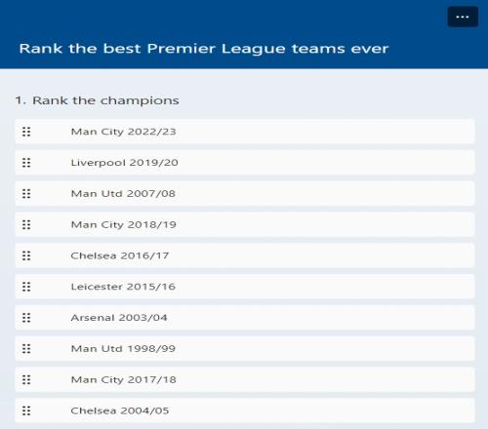Screen dimensions: 488x429
Task: Click drag handle icon beside Man City 2017/18
Action: (26, 379)
